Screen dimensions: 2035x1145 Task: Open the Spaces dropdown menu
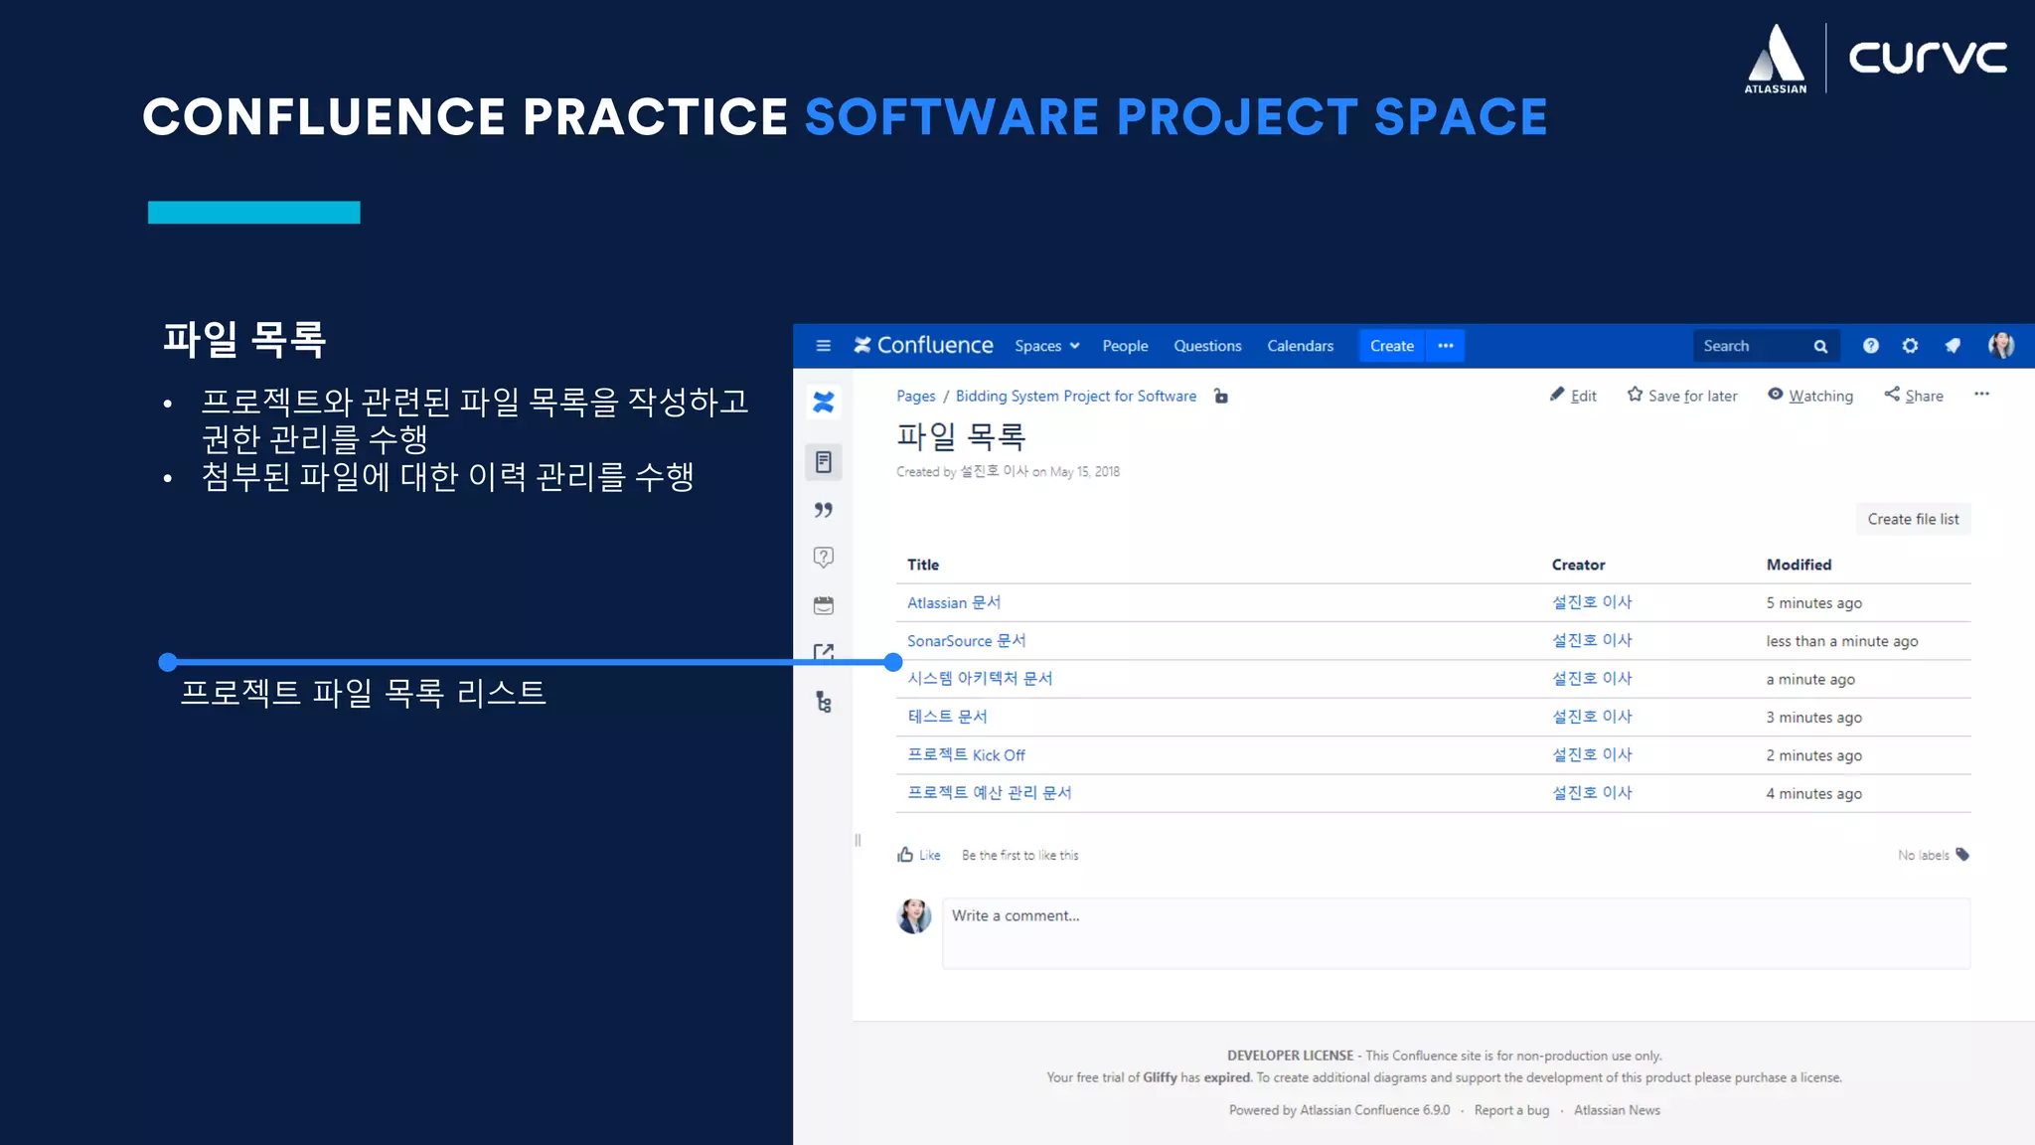1046,346
